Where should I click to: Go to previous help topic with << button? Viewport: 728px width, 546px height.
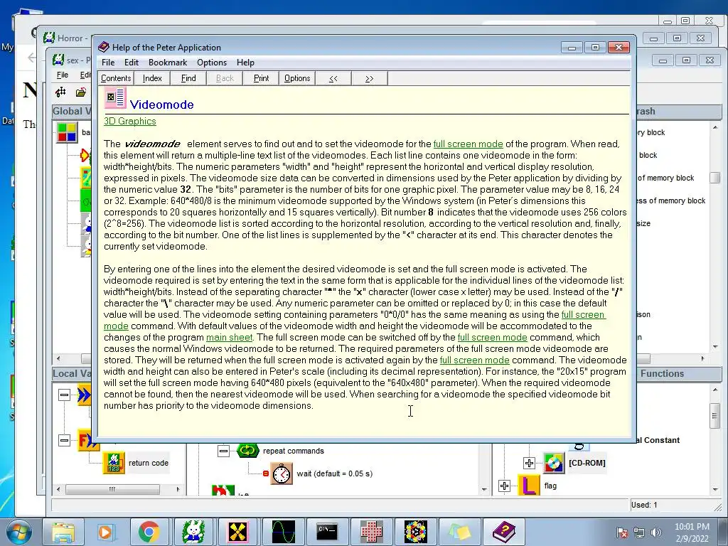(x=333, y=78)
